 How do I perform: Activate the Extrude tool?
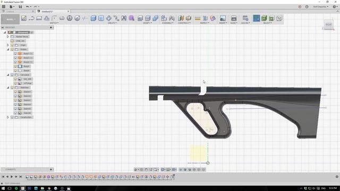point(93,18)
